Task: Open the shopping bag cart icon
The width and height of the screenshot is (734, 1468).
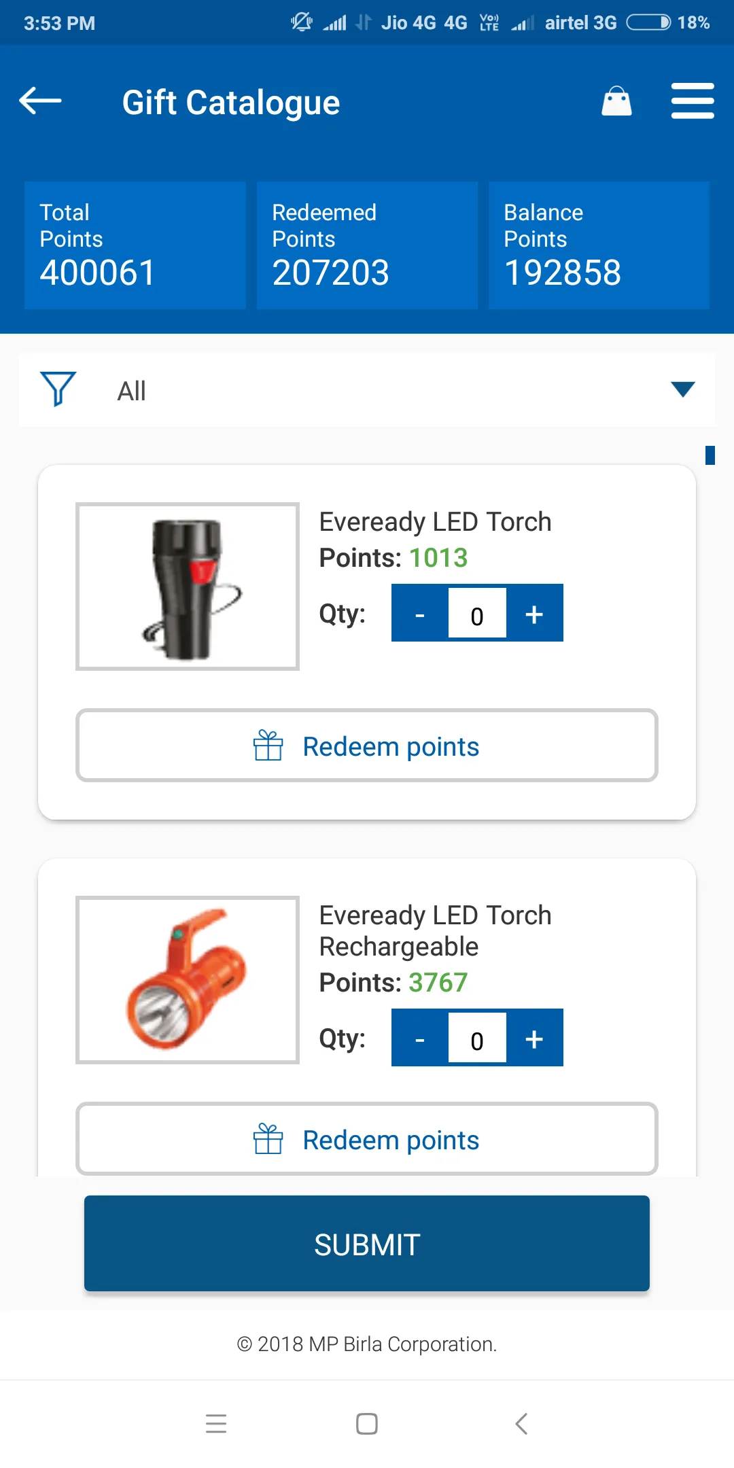Action: pos(616,101)
